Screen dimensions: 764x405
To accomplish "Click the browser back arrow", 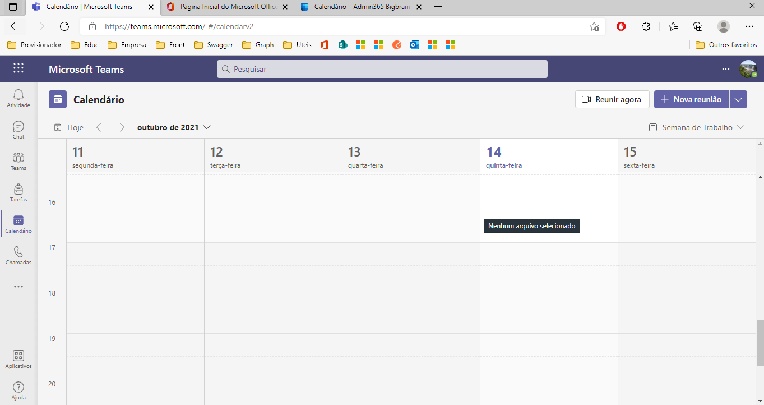I will (15, 26).
